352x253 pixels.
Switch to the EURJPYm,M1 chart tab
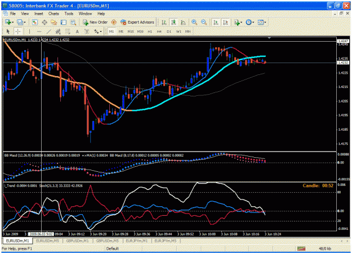(x=136, y=241)
